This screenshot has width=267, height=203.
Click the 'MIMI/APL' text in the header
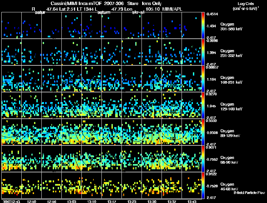[x=172, y=9]
